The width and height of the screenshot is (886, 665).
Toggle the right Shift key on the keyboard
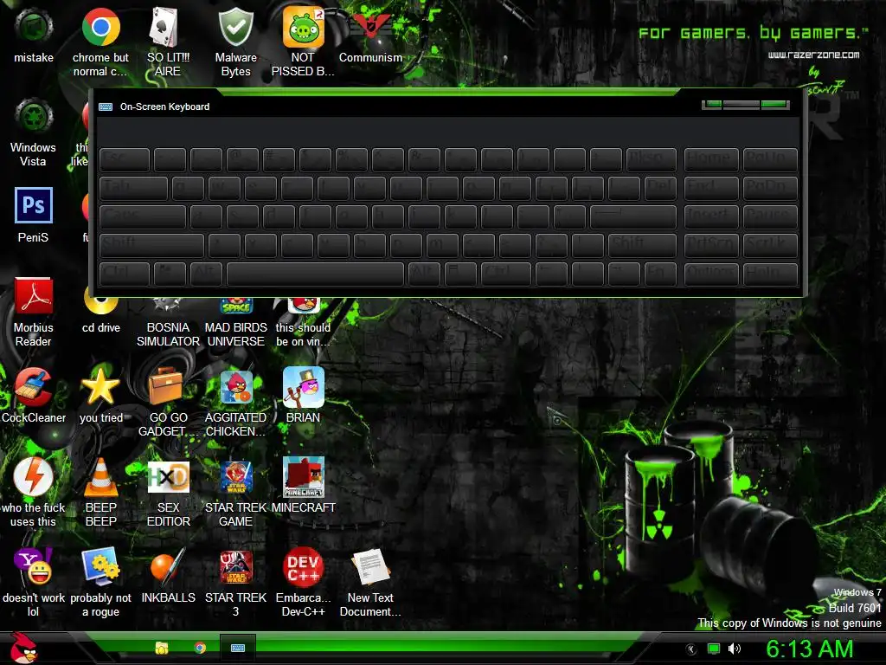643,246
